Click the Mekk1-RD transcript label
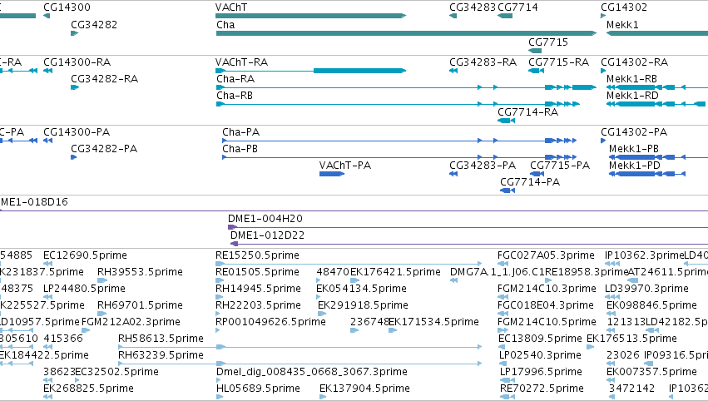 point(632,96)
